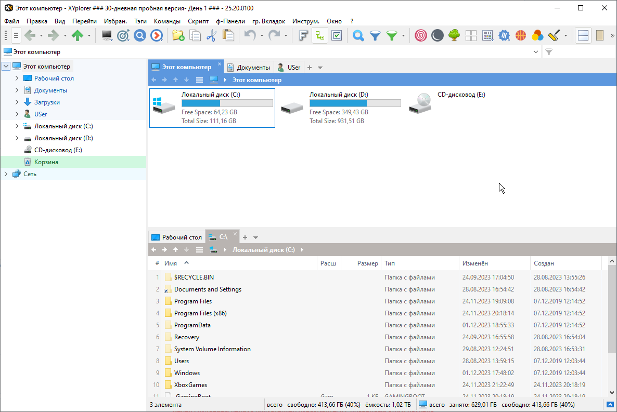This screenshot has height=412, width=617.
Task: Switch to the Рабочий стол tab
Action: point(177,237)
